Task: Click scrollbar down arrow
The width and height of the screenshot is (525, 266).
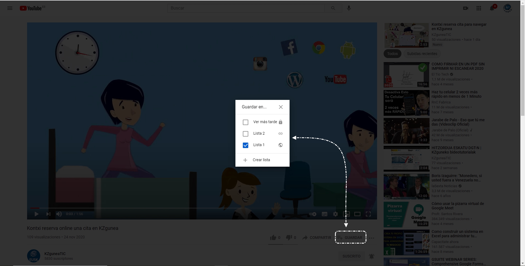Action: [523, 263]
